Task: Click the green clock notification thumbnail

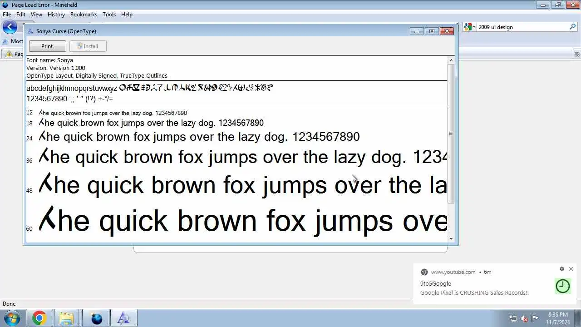Action: 563,286
